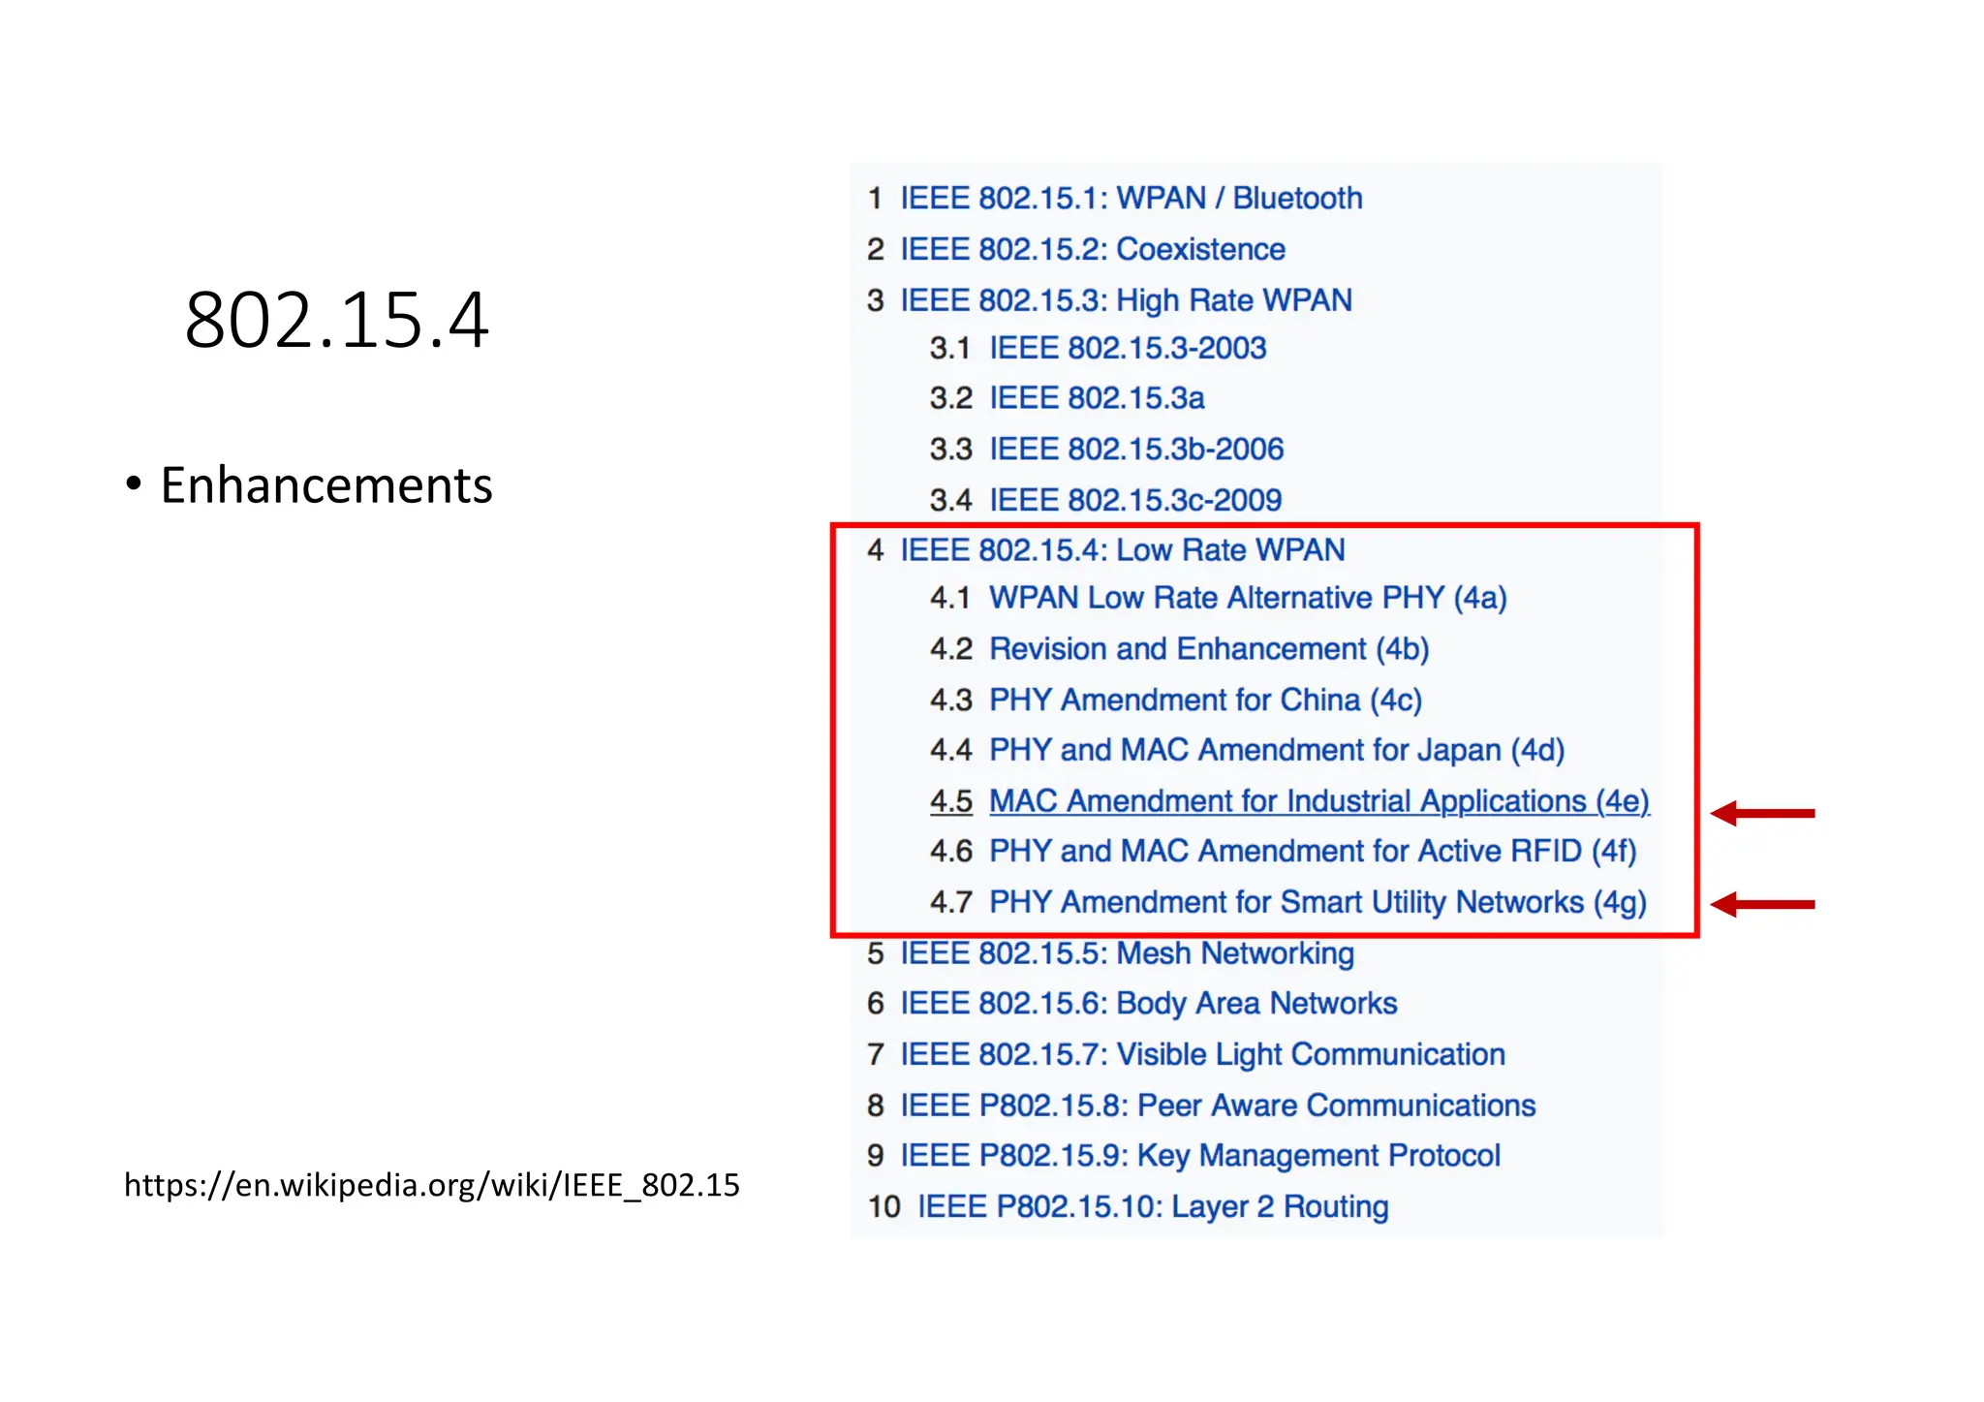Open IEEE P802.15.9: Key Management Protocol

(1200, 1156)
